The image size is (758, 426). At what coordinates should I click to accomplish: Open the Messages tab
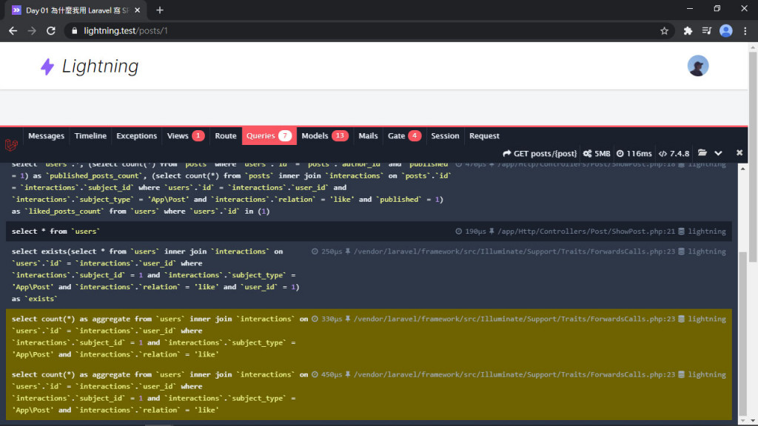coord(46,136)
